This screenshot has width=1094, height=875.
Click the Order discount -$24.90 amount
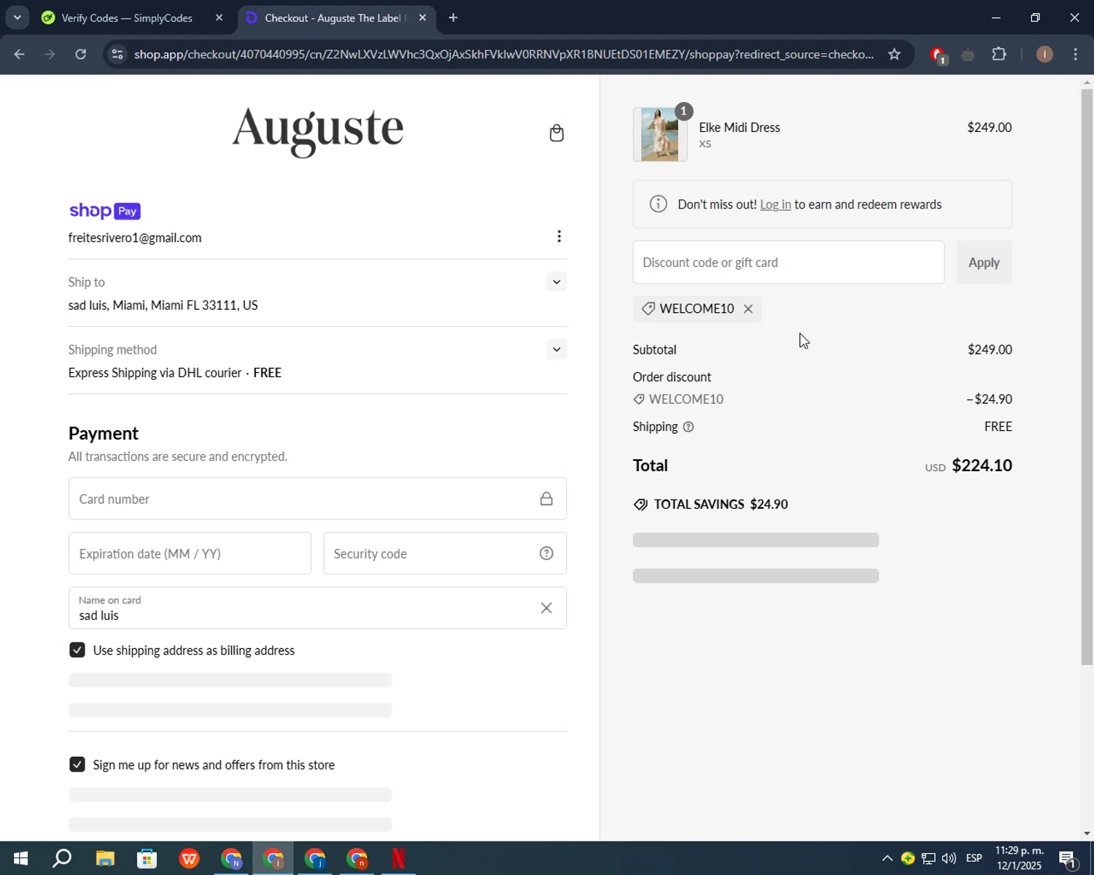[x=990, y=399]
